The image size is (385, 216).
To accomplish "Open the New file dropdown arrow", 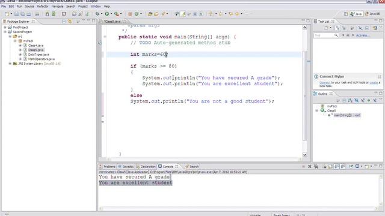I will (11, 14).
